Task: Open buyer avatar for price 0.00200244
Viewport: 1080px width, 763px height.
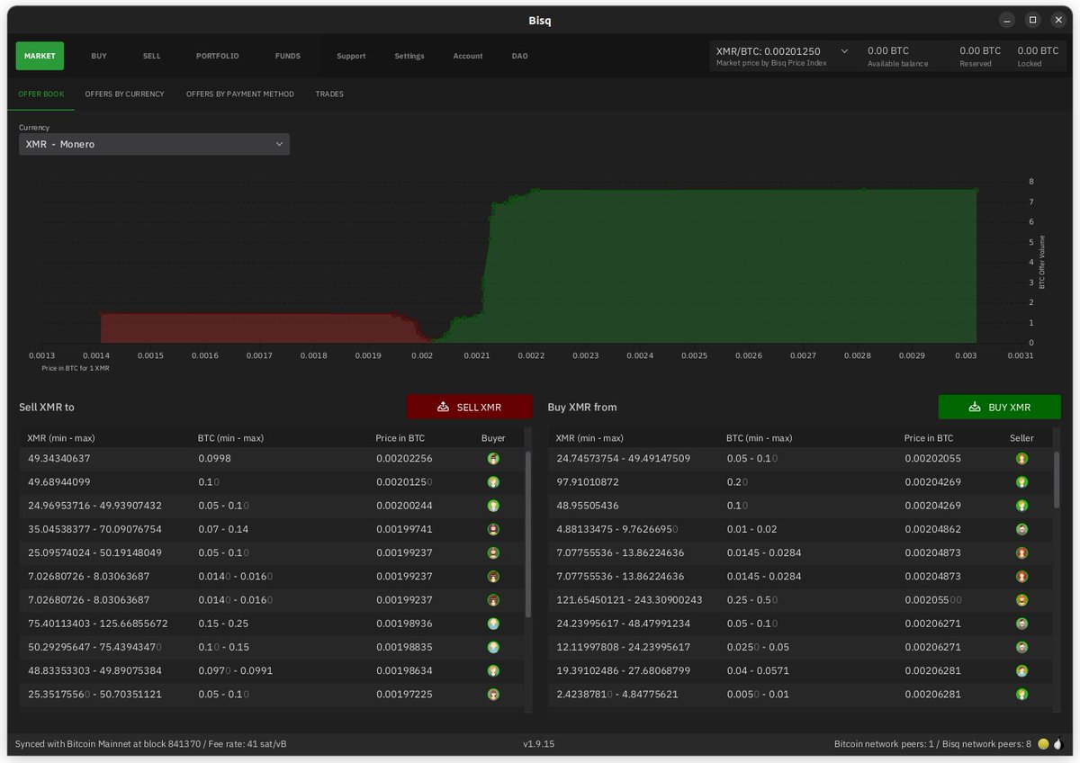Action: 493,506
